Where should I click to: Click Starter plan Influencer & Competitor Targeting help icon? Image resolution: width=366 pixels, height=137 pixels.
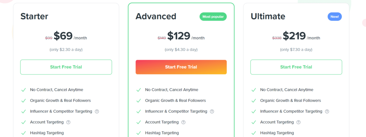(97, 112)
